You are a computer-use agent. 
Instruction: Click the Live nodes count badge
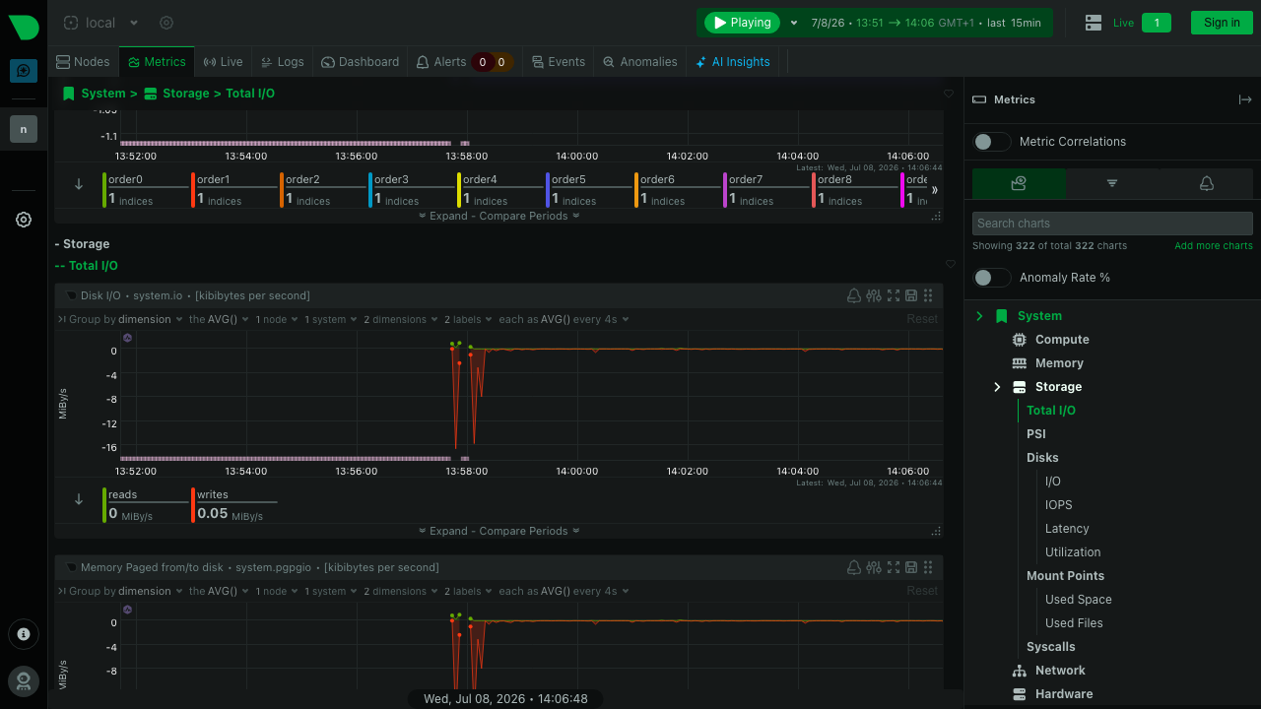tap(1157, 23)
